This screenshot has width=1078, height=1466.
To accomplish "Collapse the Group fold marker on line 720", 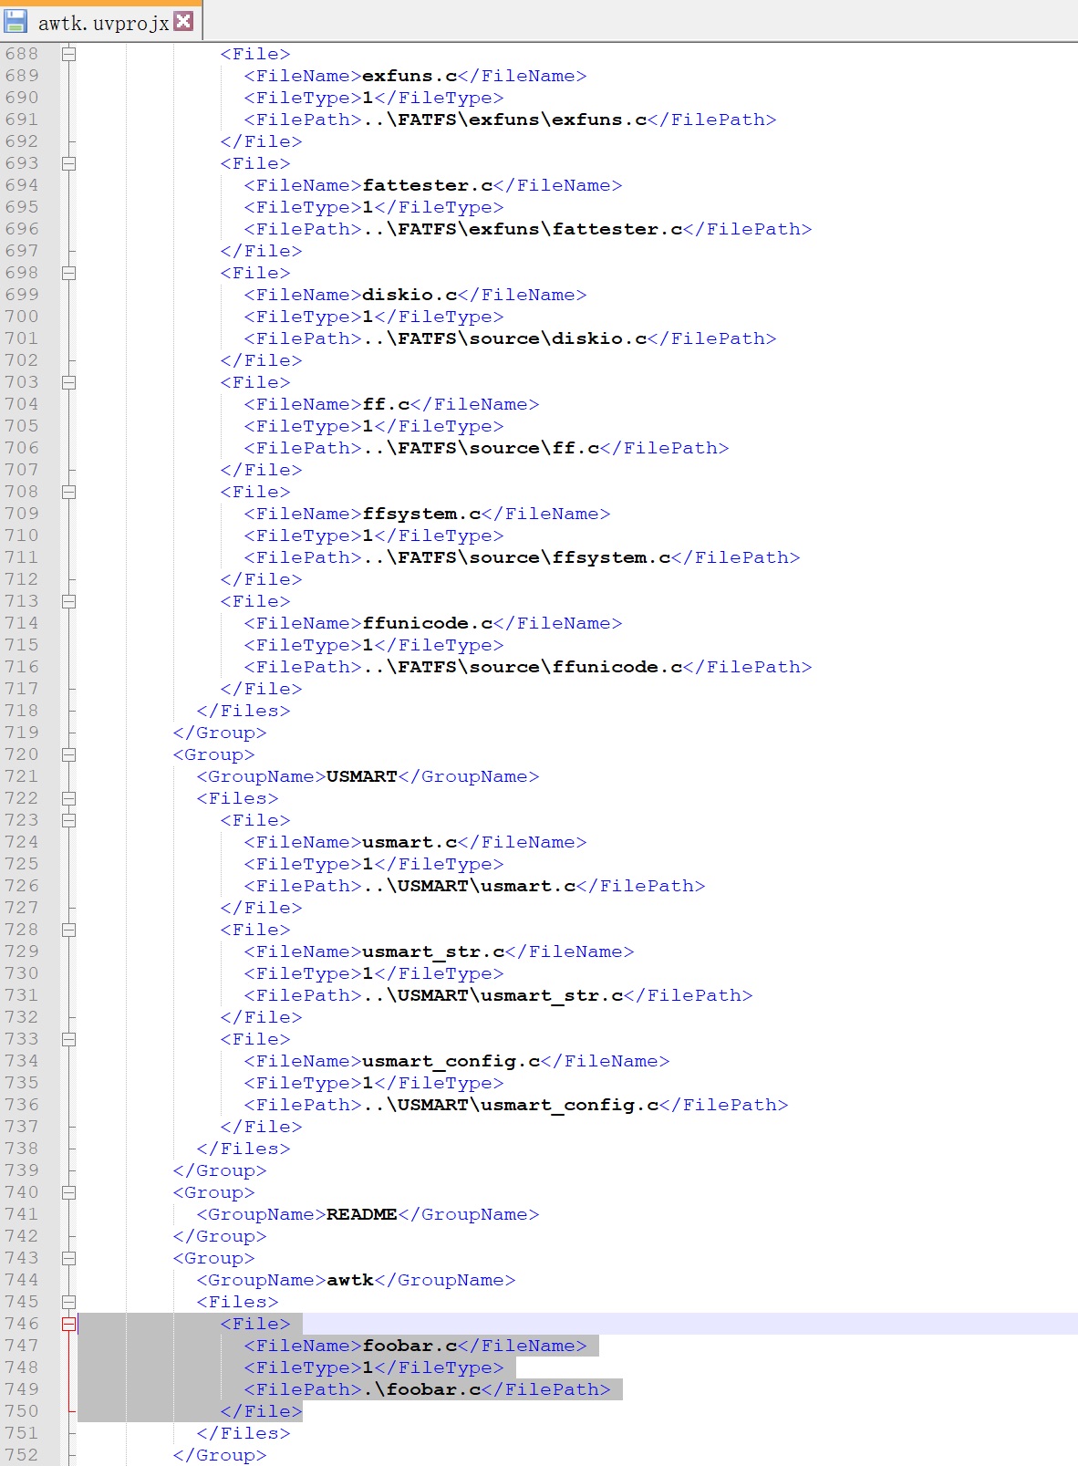I will coord(68,754).
